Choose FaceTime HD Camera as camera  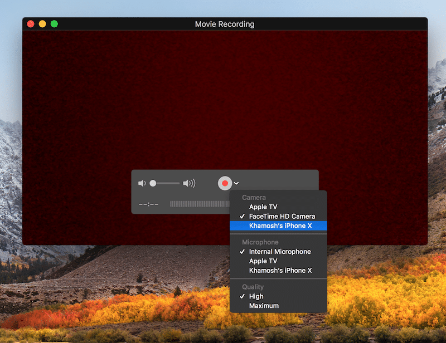click(x=282, y=216)
